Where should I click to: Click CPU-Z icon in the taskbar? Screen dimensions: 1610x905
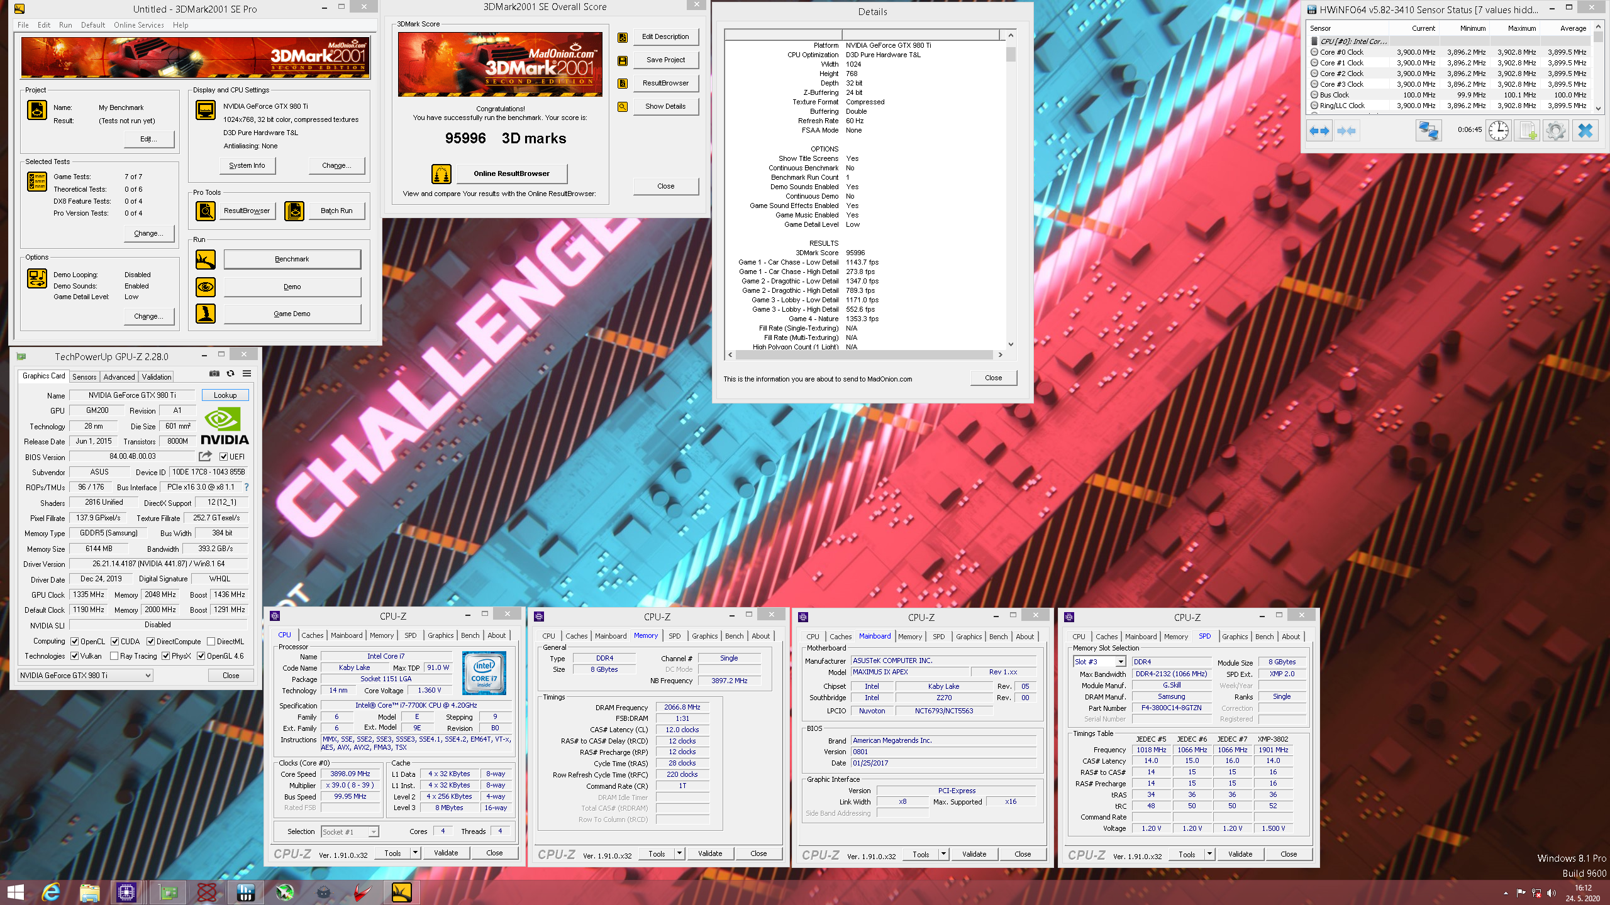click(126, 892)
